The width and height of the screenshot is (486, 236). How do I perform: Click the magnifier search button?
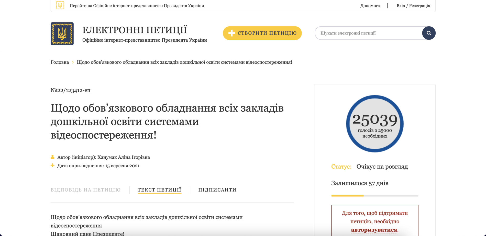click(x=429, y=33)
